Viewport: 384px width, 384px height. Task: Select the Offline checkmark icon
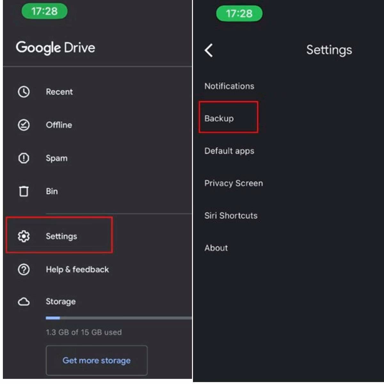[x=23, y=125]
